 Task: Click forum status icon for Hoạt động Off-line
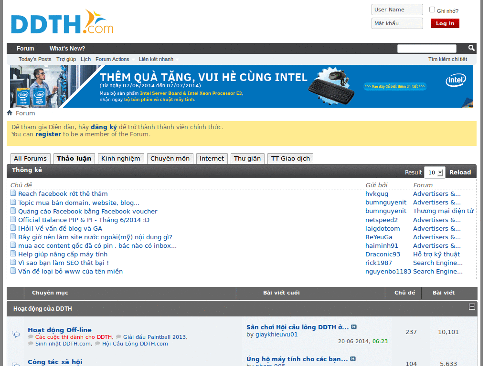(16, 334)
